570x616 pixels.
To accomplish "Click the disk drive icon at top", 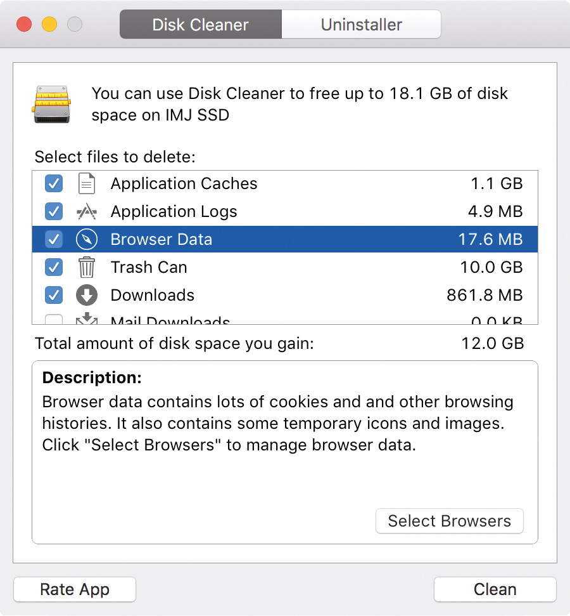I will (x=51, y=105).
